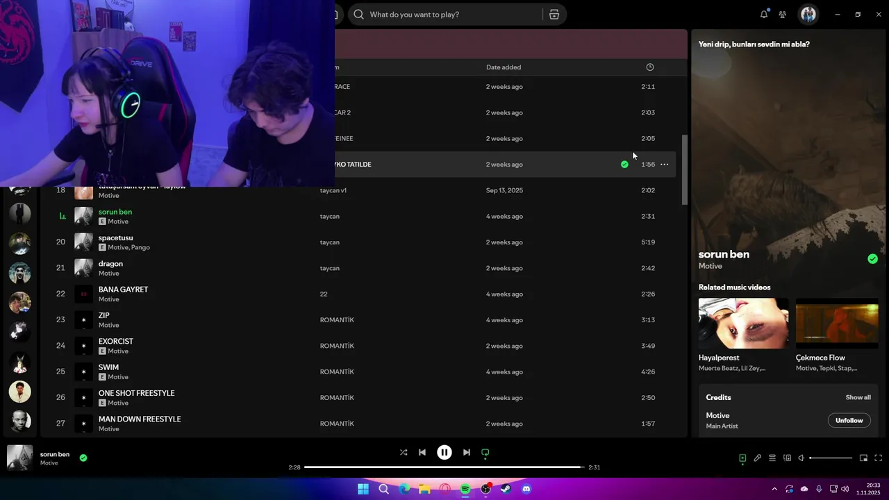Open the album ROMANTİK on the ZIP row

point(337,320)
